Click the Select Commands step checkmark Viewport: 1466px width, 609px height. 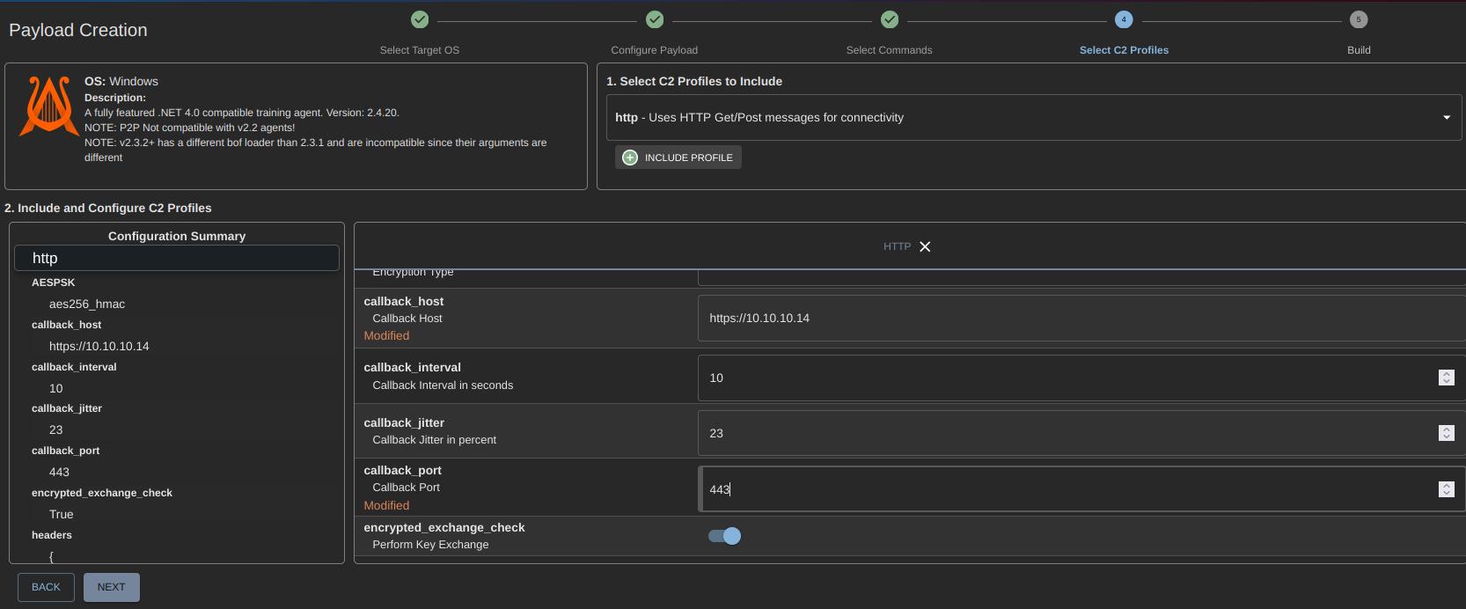tap(890, 19)
